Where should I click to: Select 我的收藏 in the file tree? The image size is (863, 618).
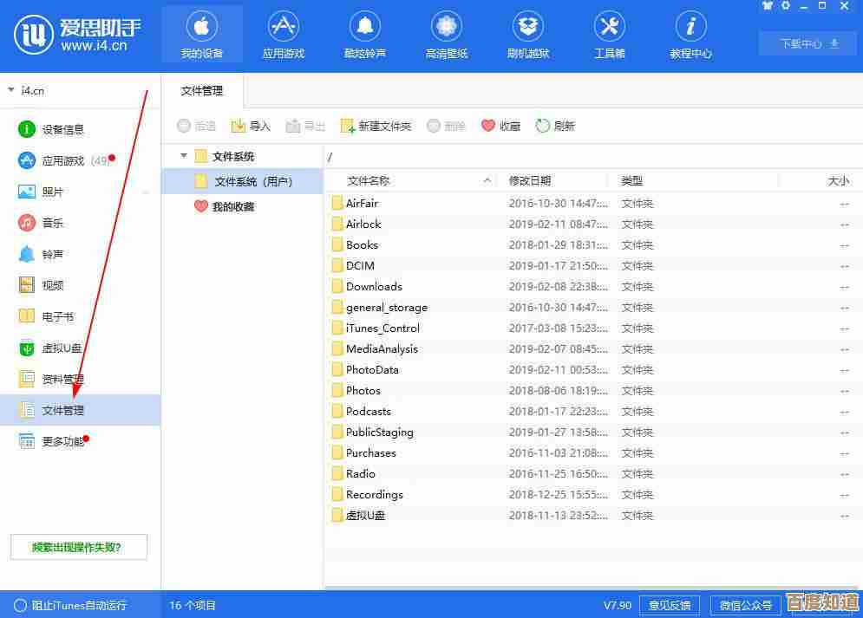click(232, 207)
